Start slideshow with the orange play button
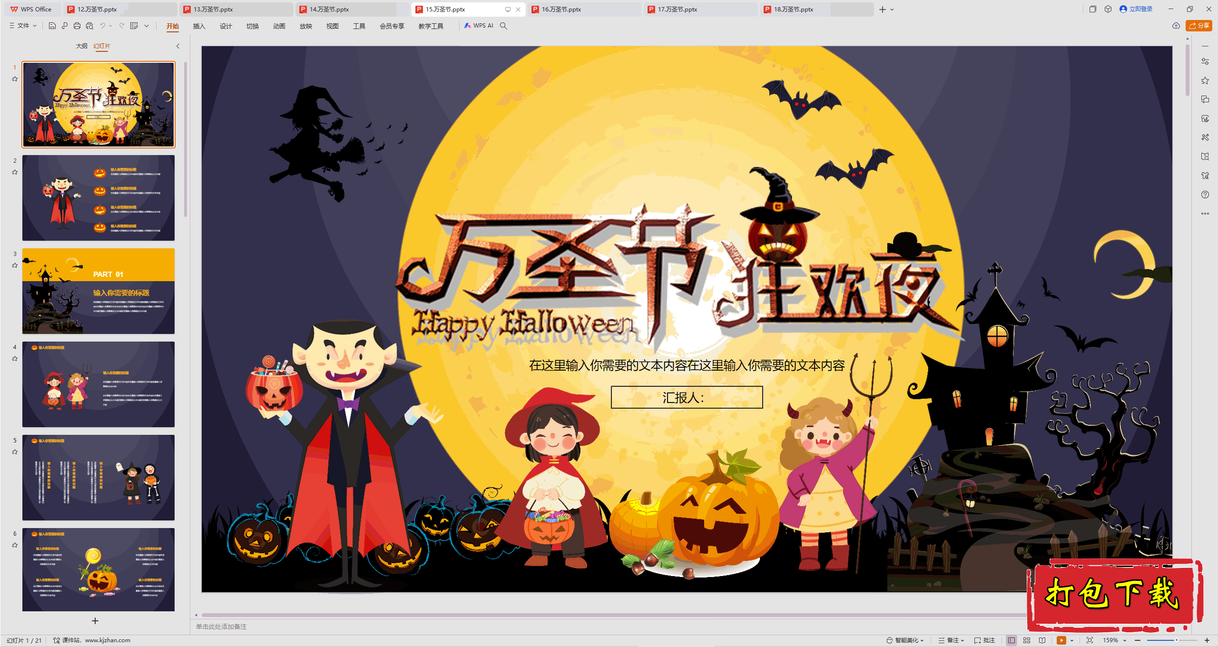Screen dimensions: 1218x647 (1061, 640)
